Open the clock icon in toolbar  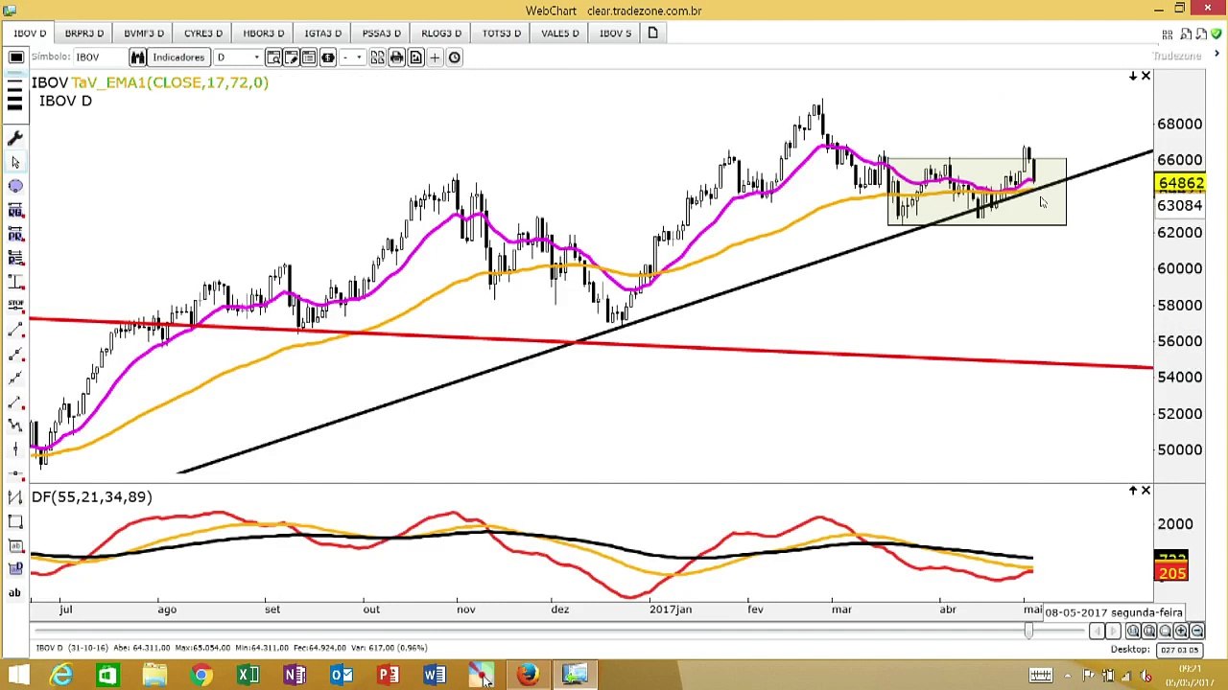click(x=454, y=57)
